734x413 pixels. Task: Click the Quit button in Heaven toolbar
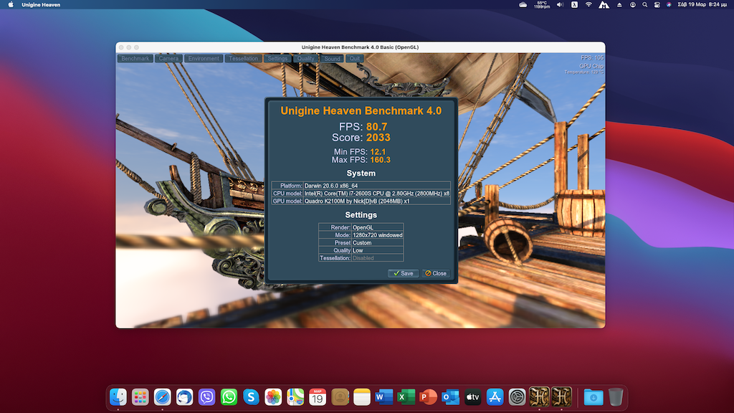[x=355, y=59]
